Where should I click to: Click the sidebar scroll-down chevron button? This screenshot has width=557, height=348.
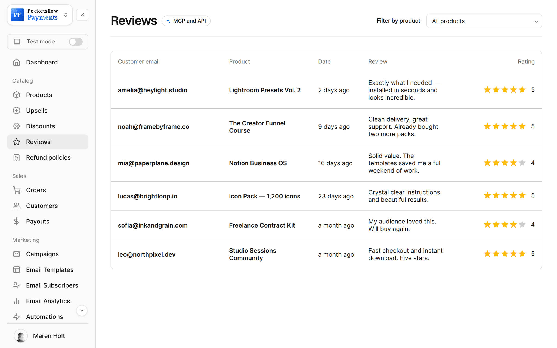tap(82, 310)
